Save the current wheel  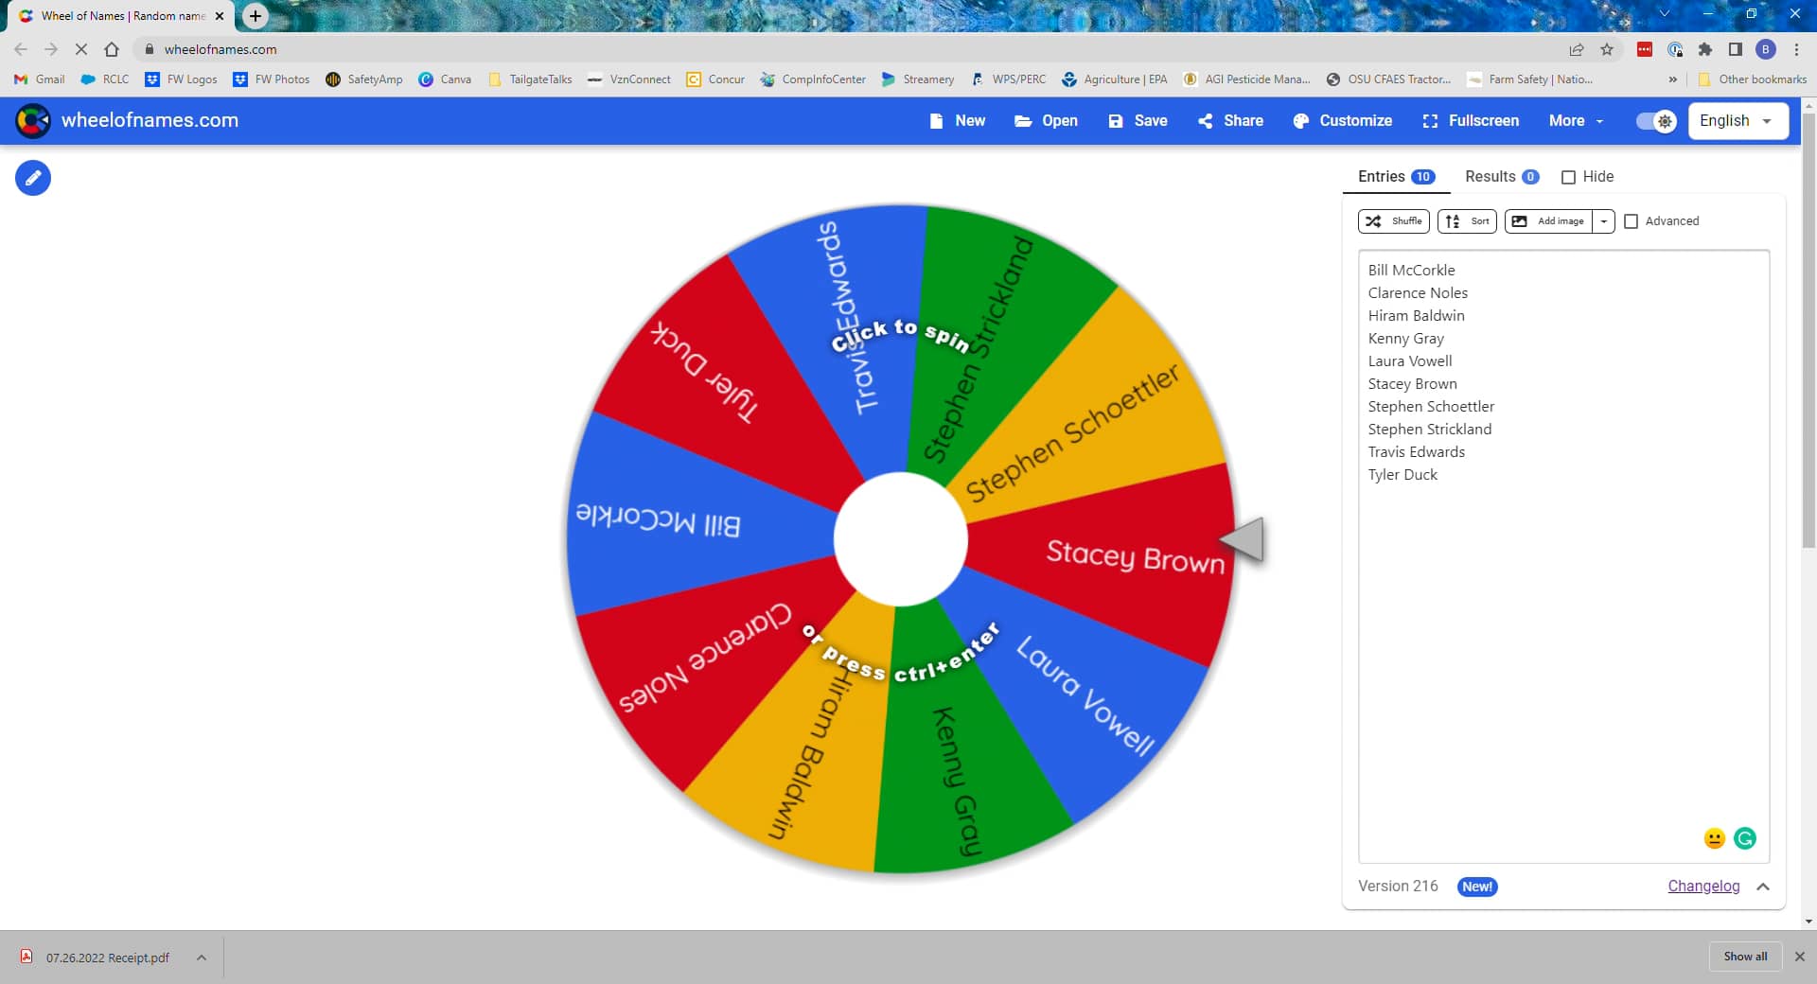pos(1138,120)
